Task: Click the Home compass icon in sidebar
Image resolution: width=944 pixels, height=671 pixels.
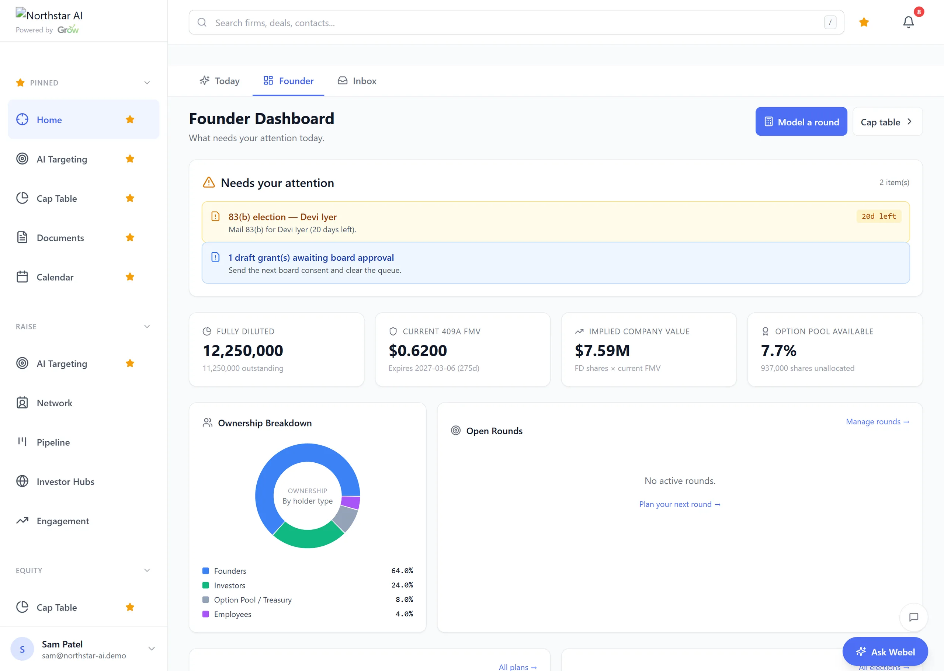Action: (22, 119)
